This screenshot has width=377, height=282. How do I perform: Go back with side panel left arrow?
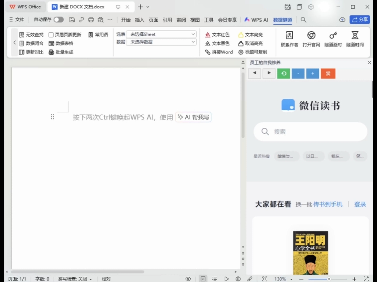255,73
